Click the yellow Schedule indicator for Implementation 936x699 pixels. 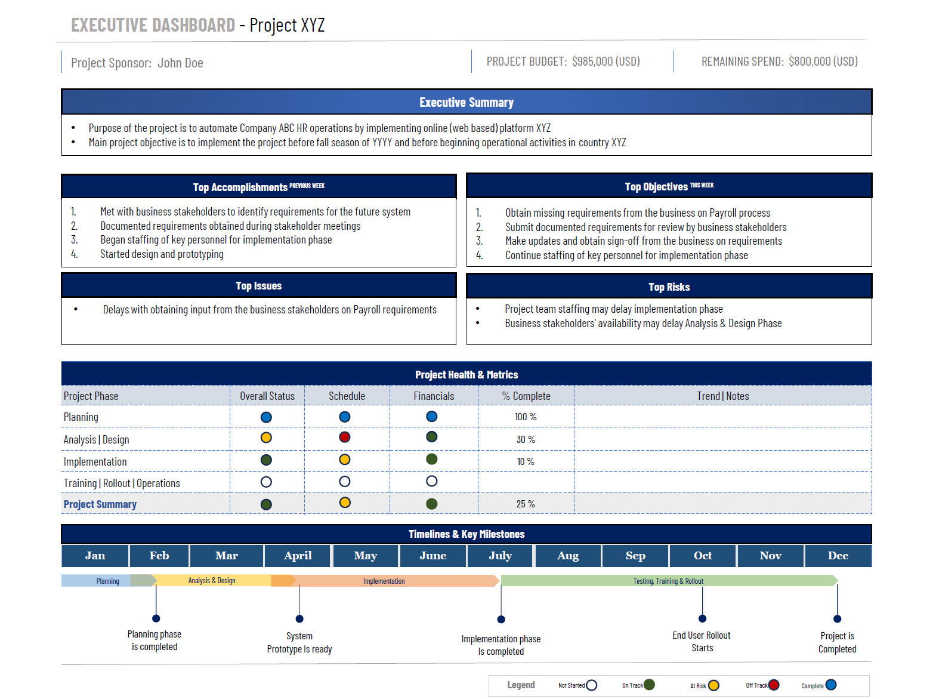(x=344, y=460)
